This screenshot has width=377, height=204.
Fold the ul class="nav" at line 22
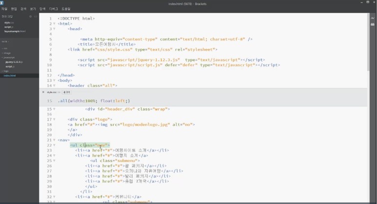point(54,145)
